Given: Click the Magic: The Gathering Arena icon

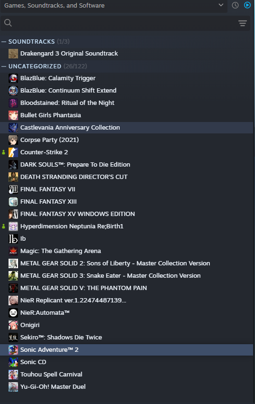Looking at the screenshot, I should [13, 251].
